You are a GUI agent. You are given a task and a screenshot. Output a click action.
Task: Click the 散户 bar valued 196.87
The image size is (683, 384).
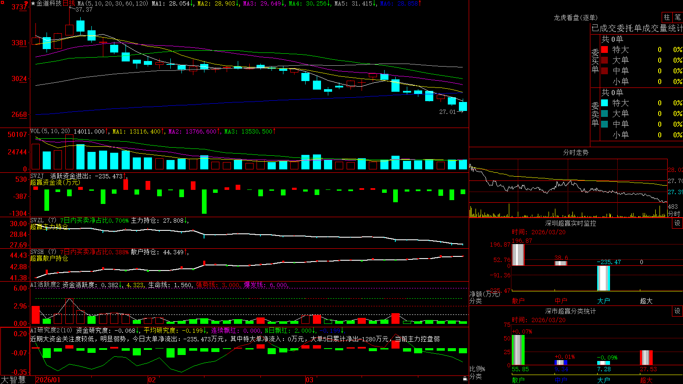point(518,255)
